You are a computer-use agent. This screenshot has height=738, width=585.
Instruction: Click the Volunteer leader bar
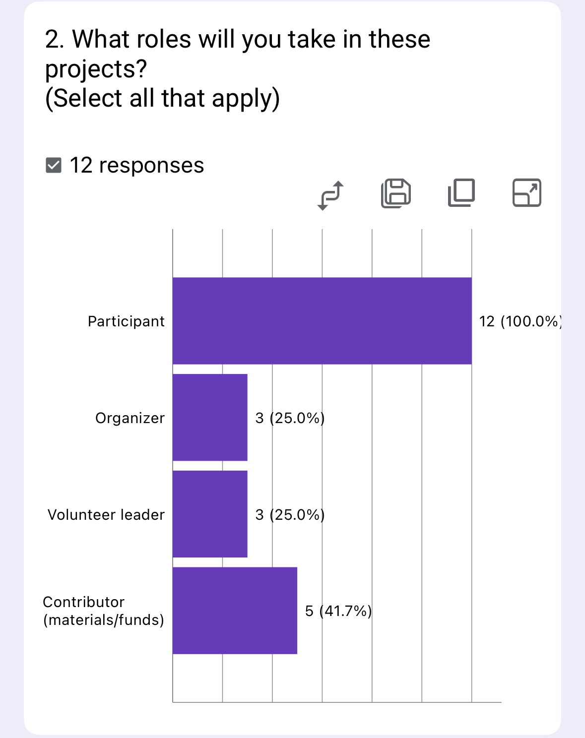tap(210, 514)
